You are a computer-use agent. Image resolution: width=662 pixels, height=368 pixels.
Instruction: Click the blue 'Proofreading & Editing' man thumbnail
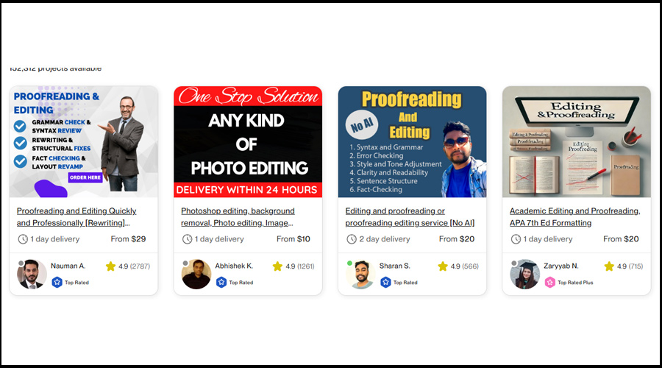(x=84, y=142)
